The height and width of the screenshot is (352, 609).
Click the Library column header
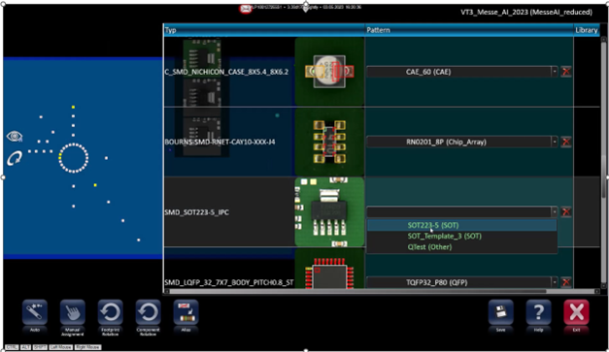(x=587, y=30)
